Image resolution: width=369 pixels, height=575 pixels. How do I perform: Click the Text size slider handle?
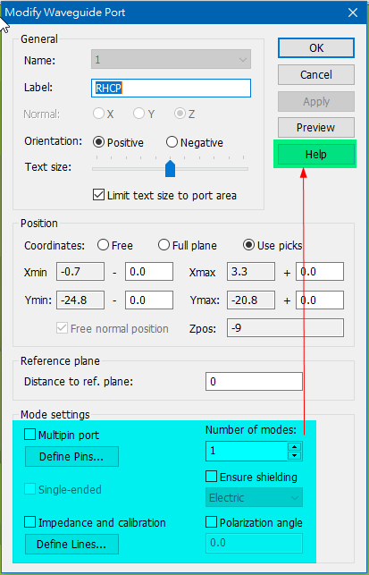point(170,168)
